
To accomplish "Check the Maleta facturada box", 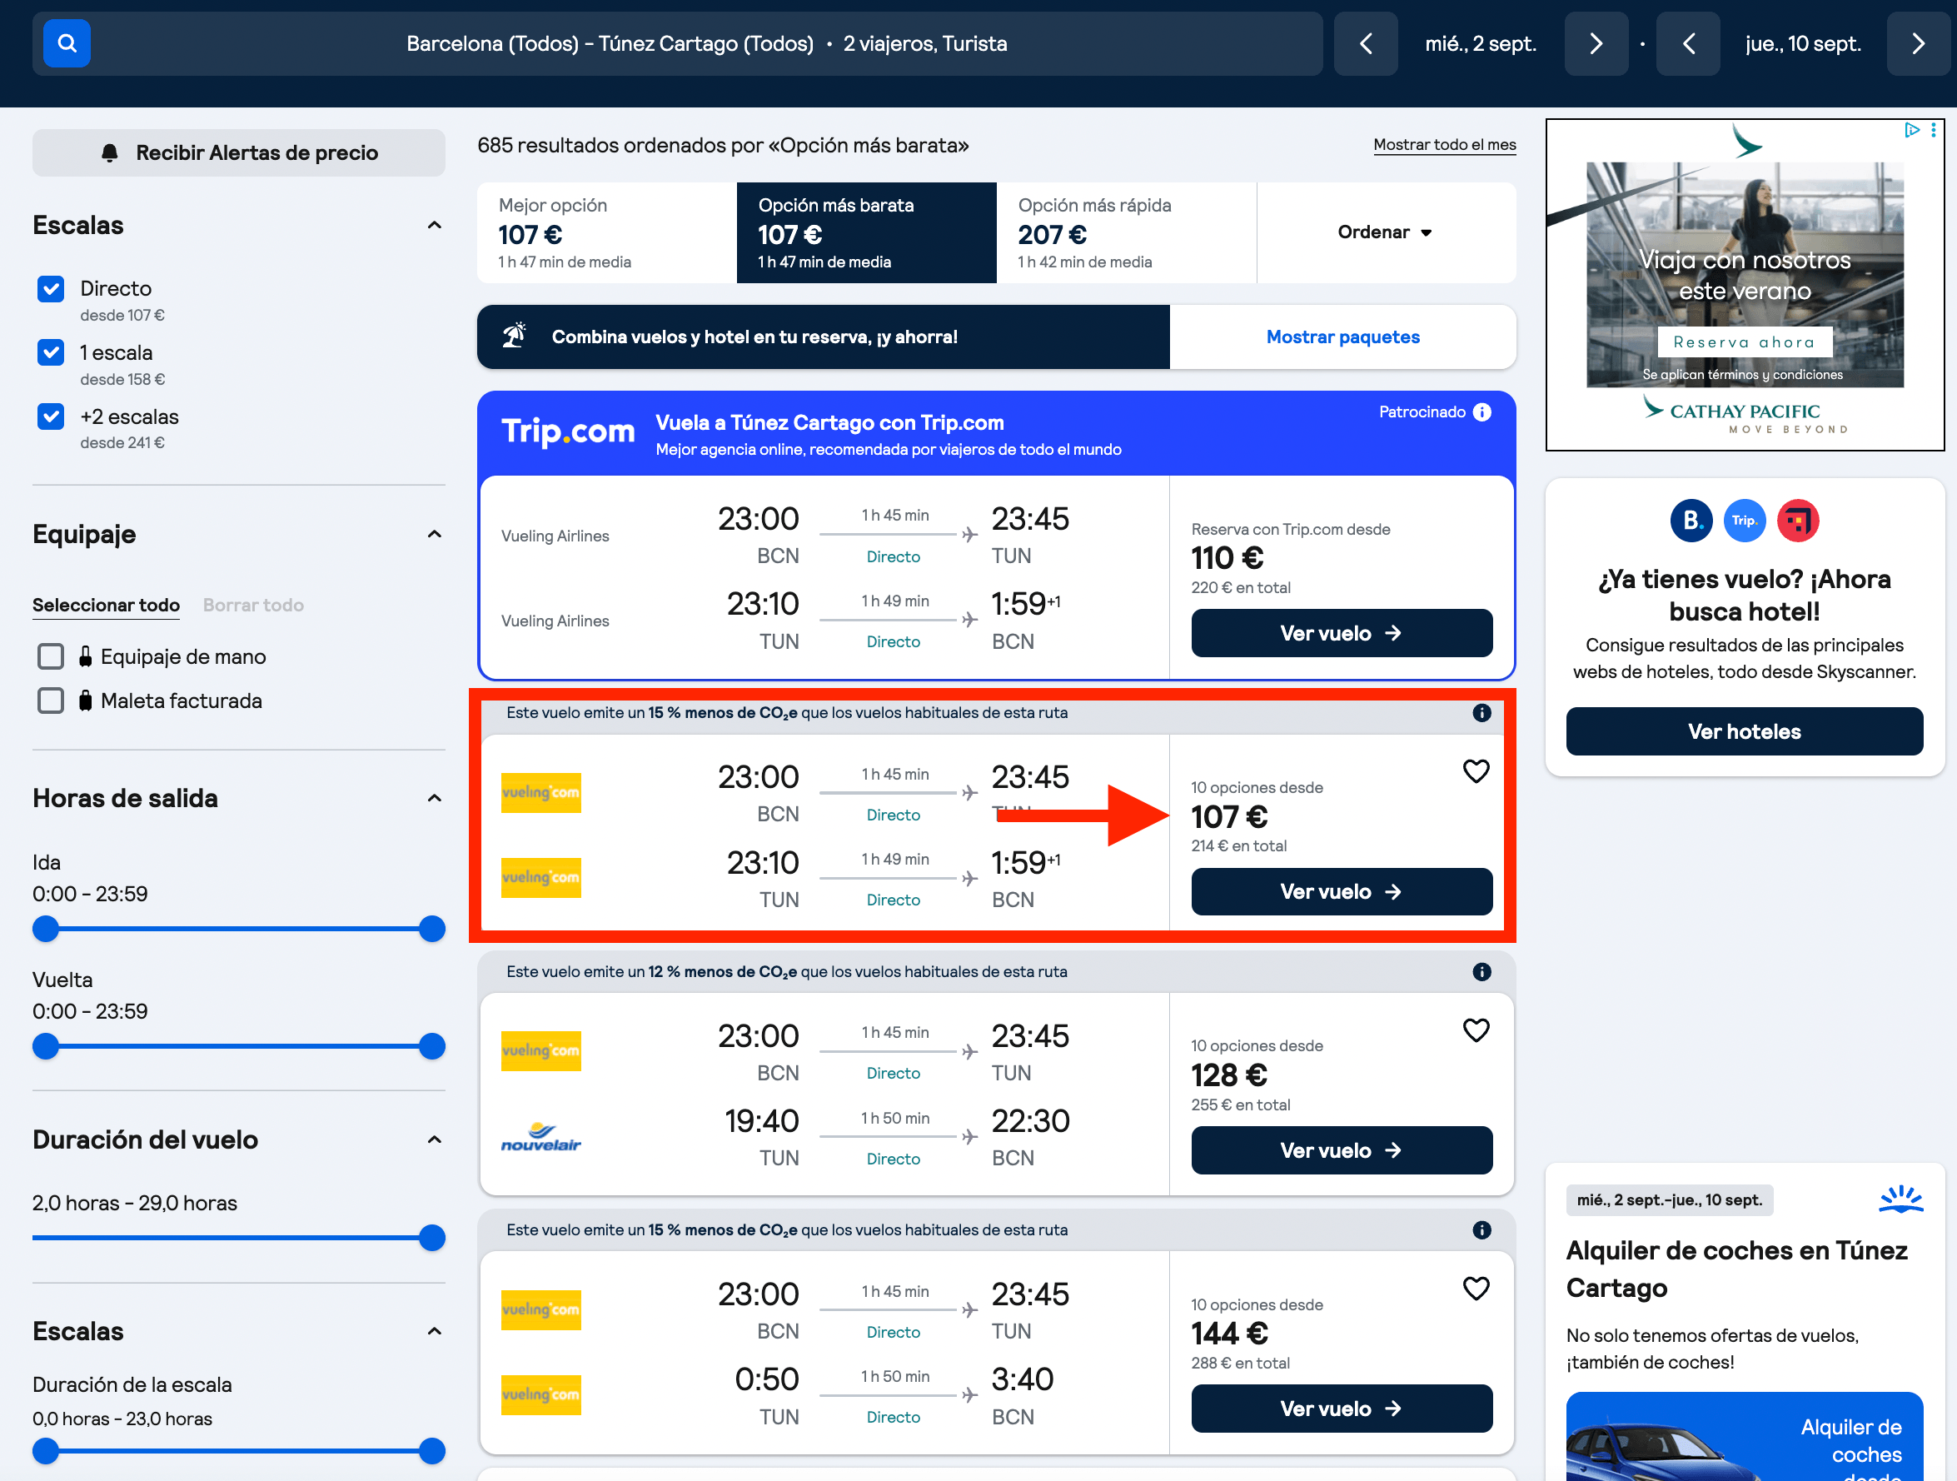I will (52, 701).
